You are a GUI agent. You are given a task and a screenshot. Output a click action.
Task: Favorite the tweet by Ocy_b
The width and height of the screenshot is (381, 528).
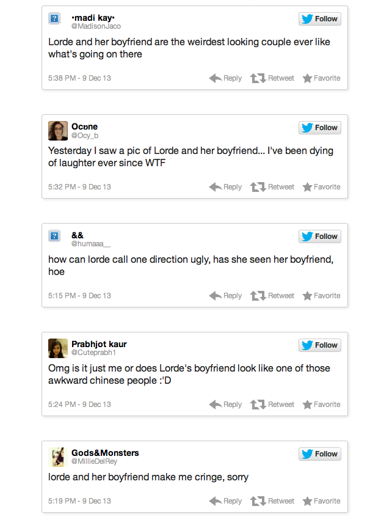pyautogui.click(x=321, y=187)
